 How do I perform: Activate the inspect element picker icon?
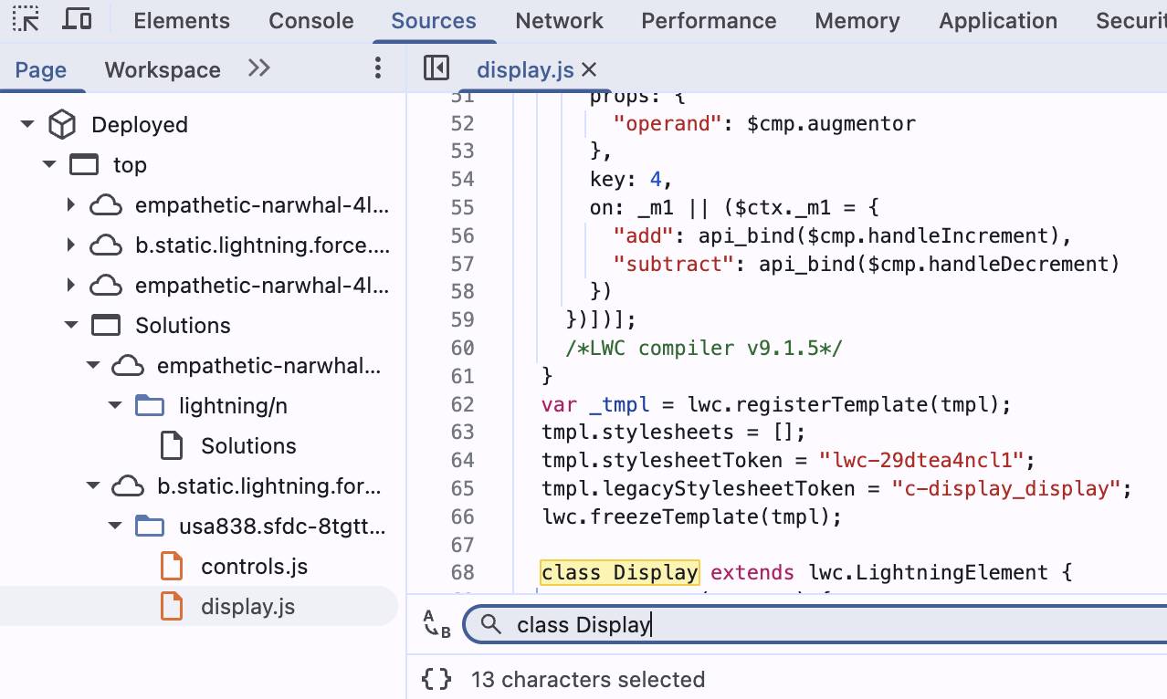point(26,19)
